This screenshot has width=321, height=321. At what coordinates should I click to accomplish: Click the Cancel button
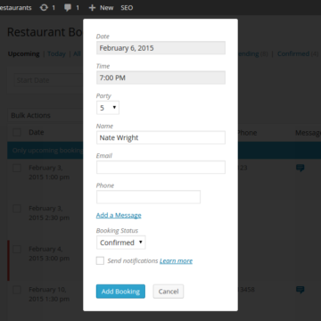tap(169, 292)
